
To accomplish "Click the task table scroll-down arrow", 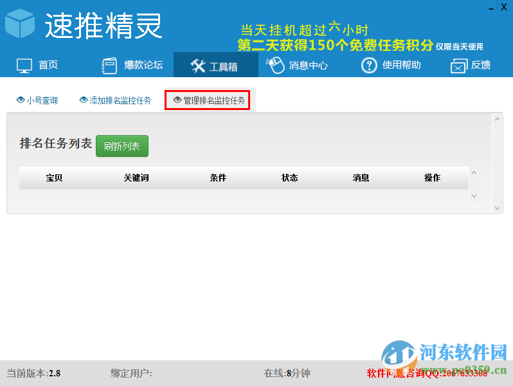I will [x=474, y=196].
